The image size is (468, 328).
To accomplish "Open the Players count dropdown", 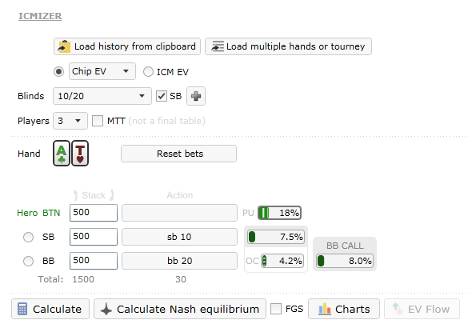I will point(70,121).
